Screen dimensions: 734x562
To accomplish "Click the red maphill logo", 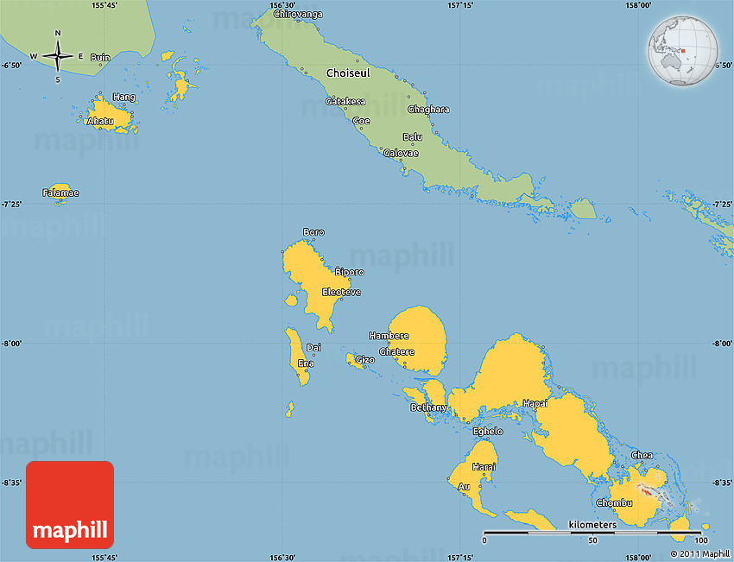I will tap(70, 504).
